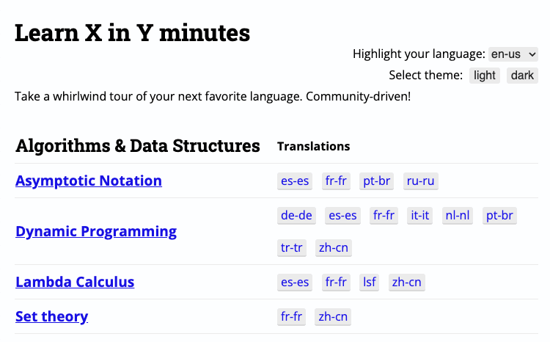550x342 pixels.
Task: Switch to the light theme
Action: [485, 76]
